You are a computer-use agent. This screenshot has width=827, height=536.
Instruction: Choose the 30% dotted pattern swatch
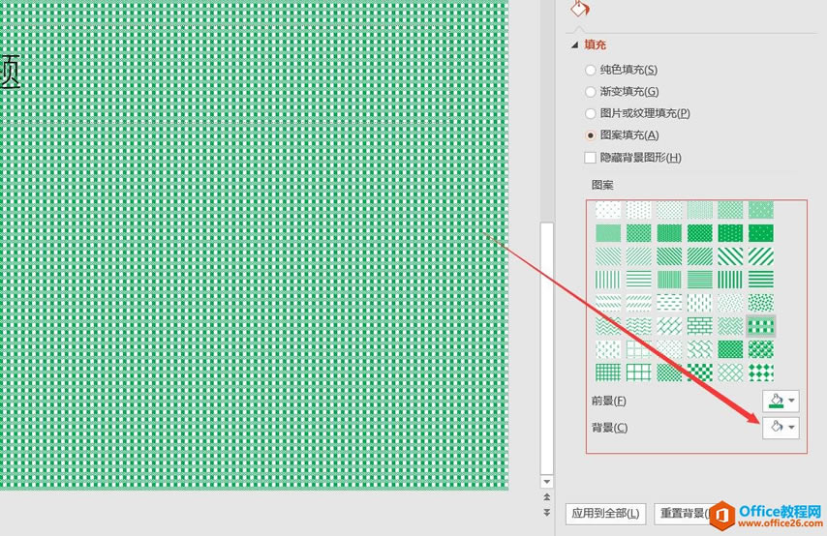[x=730, y=210]
